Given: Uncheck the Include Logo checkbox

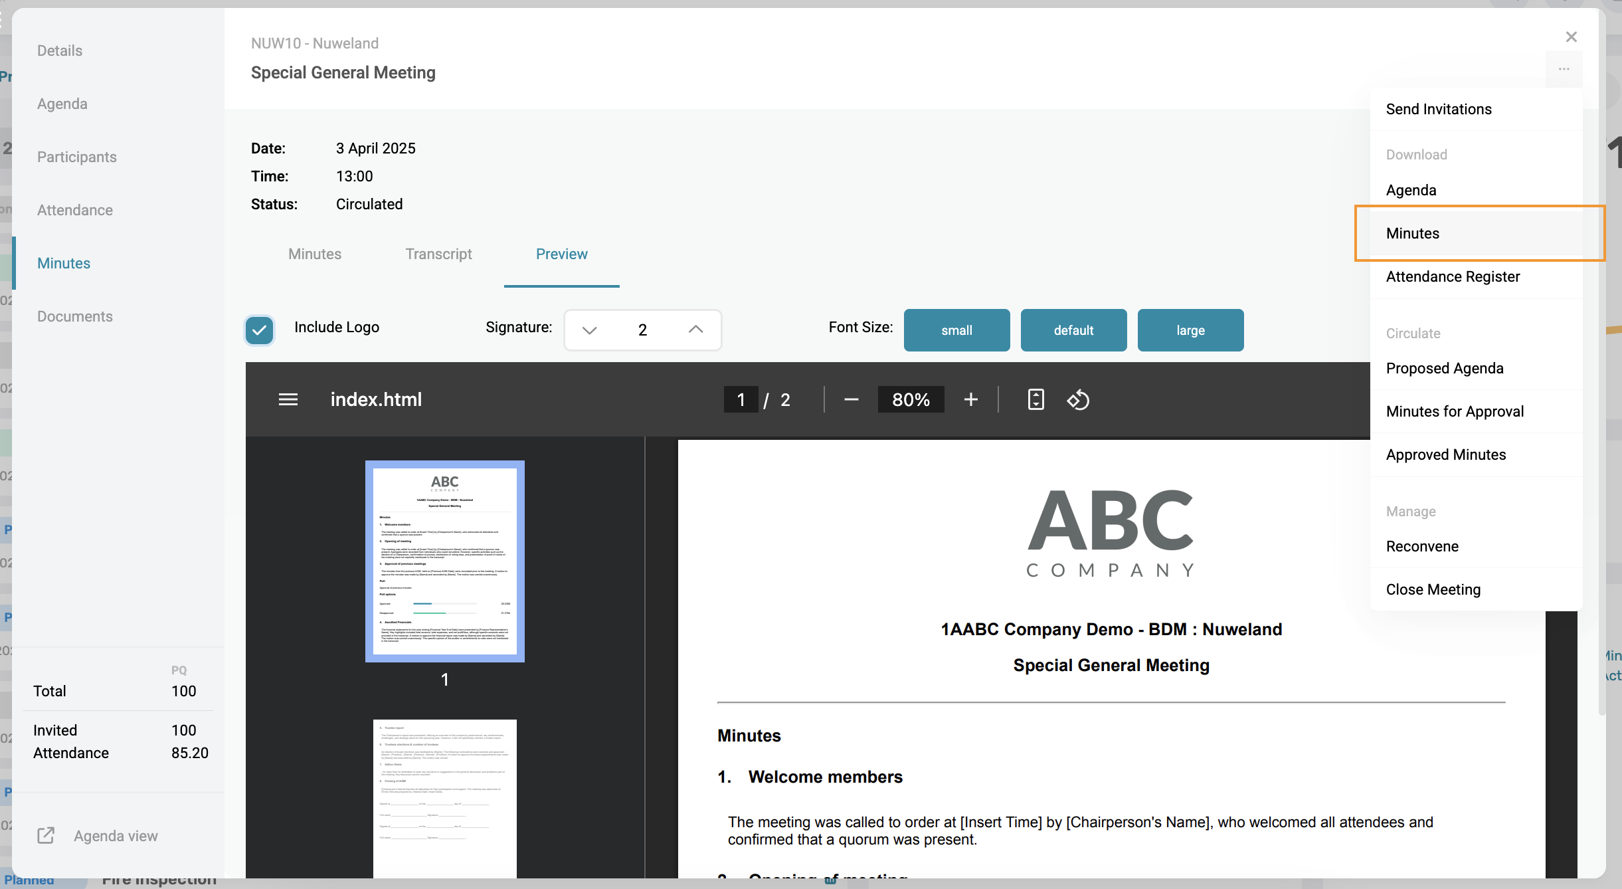Looking at the screenshot, I should tap(259, 330).
